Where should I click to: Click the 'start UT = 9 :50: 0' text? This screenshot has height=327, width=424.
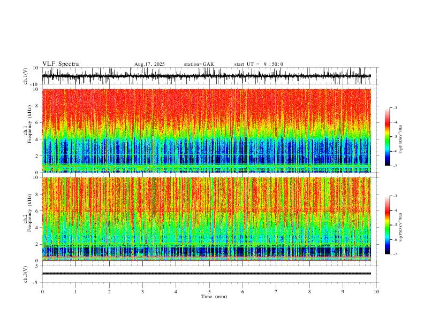coord(259,64)
